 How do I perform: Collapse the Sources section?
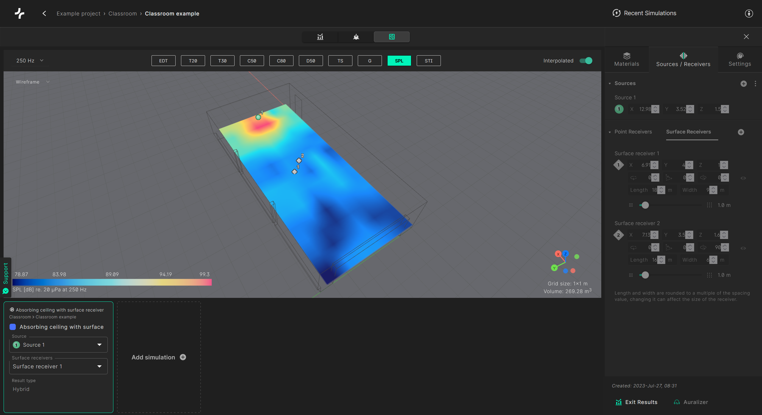pos(610,84)
